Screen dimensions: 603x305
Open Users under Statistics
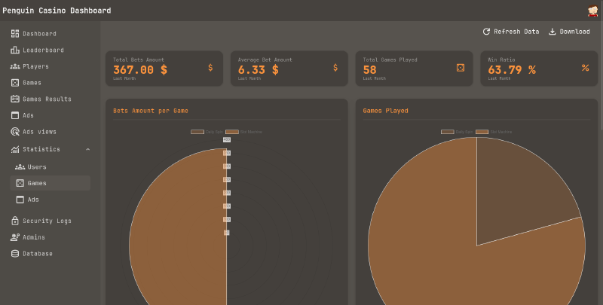[36, 166]
